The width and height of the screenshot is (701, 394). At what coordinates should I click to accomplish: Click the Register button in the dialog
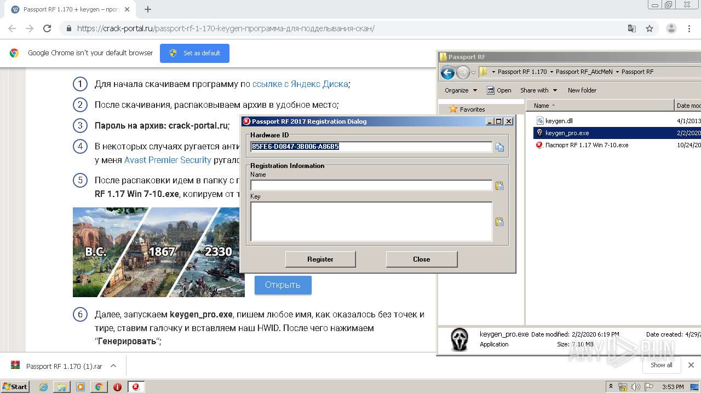320,259
